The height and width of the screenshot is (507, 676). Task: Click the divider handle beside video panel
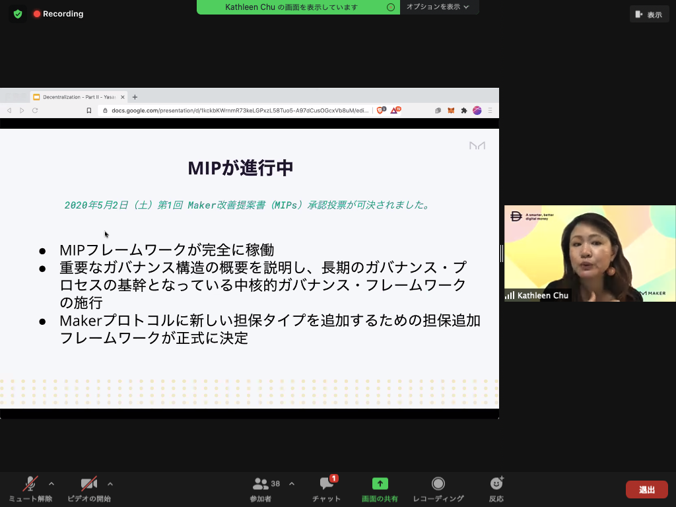coord(502,253)
